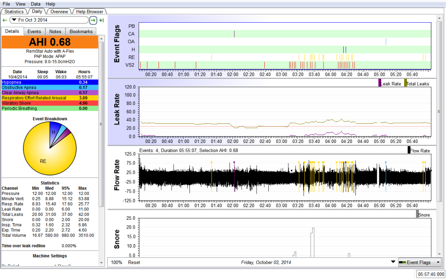Click Reset zoom button below graphs
446x279 pixels.
(134, 262)
